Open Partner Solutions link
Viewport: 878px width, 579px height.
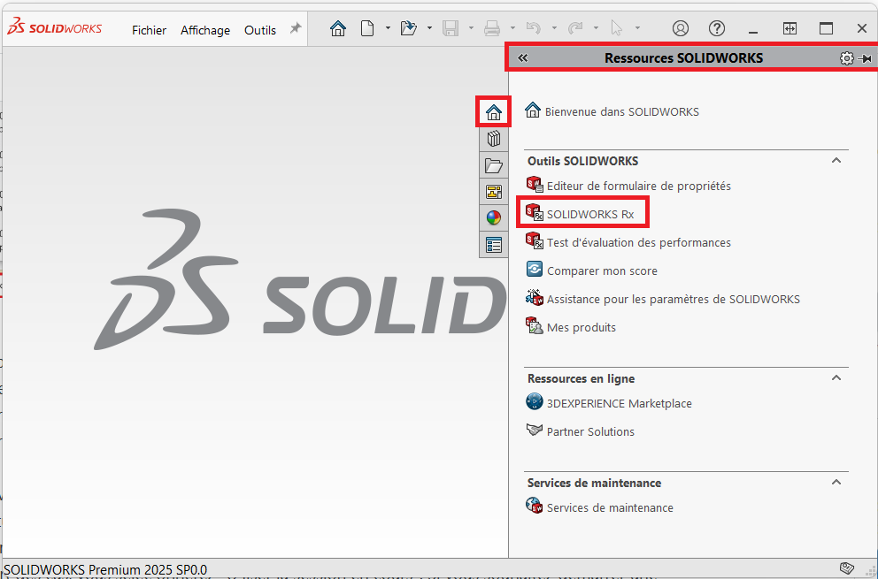[x=580, y=430]
